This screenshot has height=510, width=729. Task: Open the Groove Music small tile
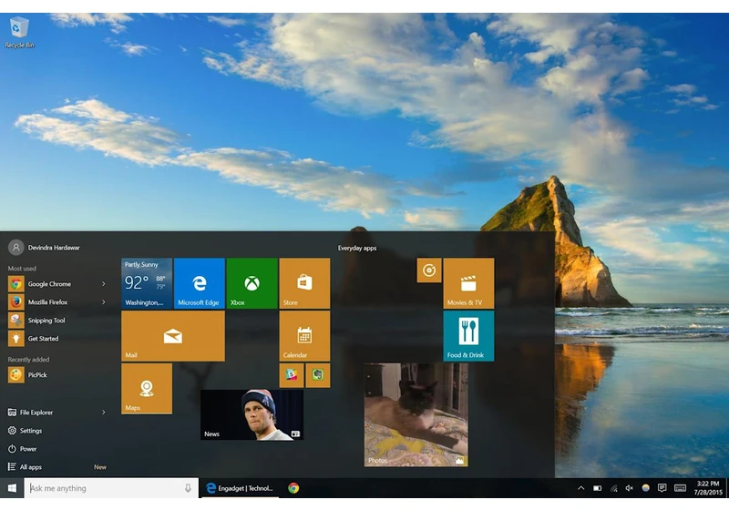[x=429, y=270]
